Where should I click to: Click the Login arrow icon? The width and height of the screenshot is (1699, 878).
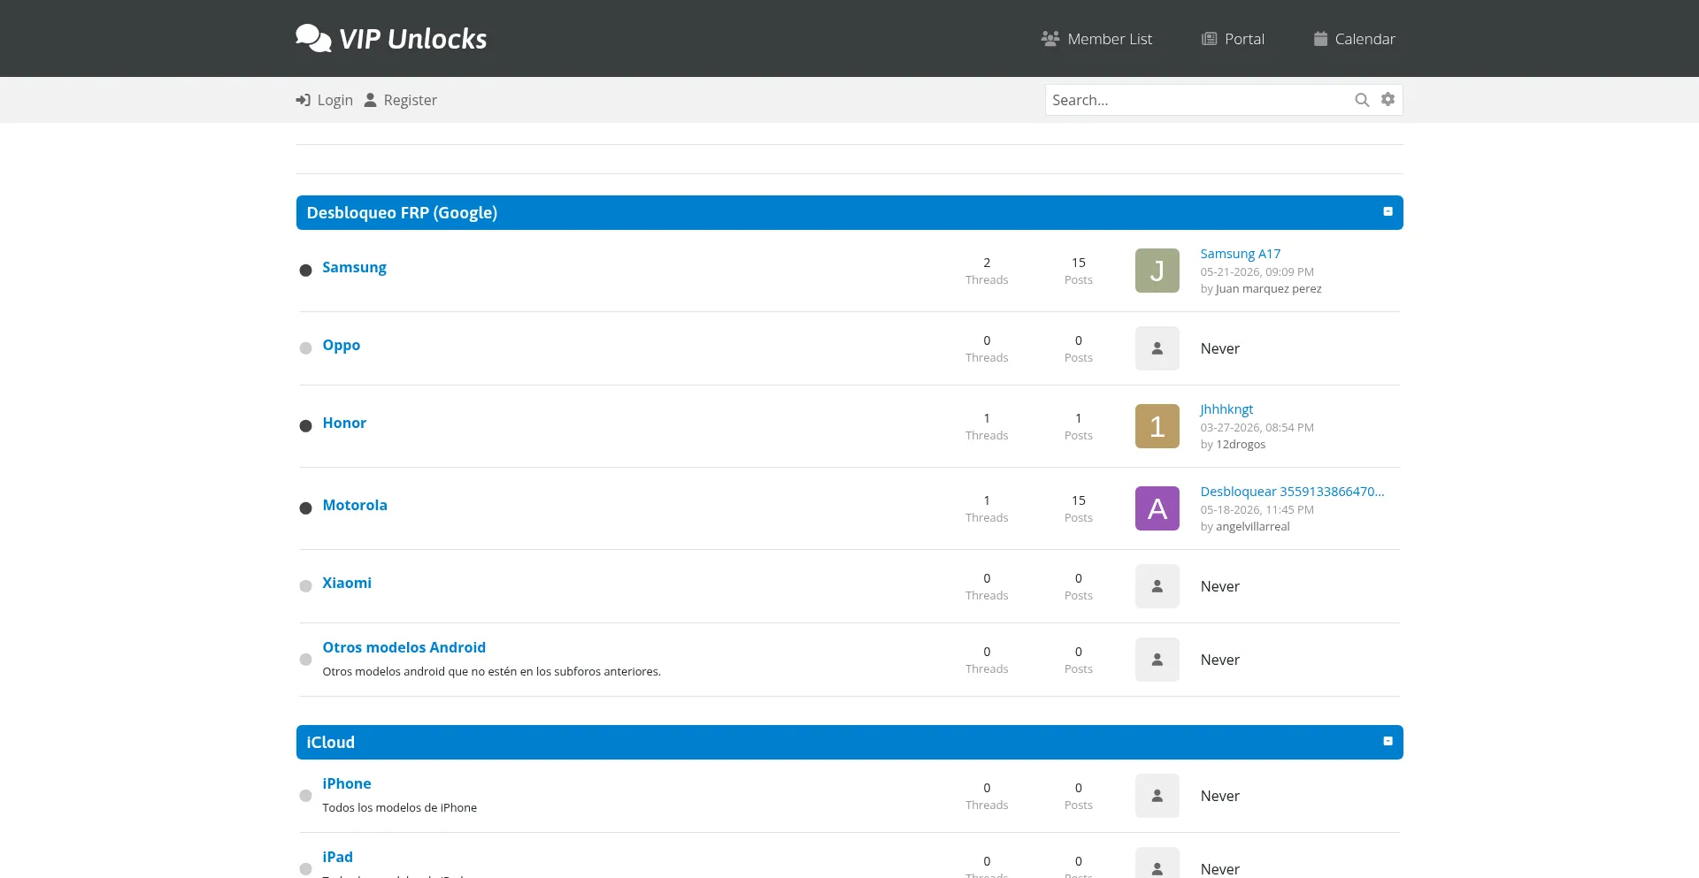(303, 100)
